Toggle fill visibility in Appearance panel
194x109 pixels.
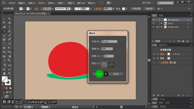pyautogui.click(x=154, y=58)
